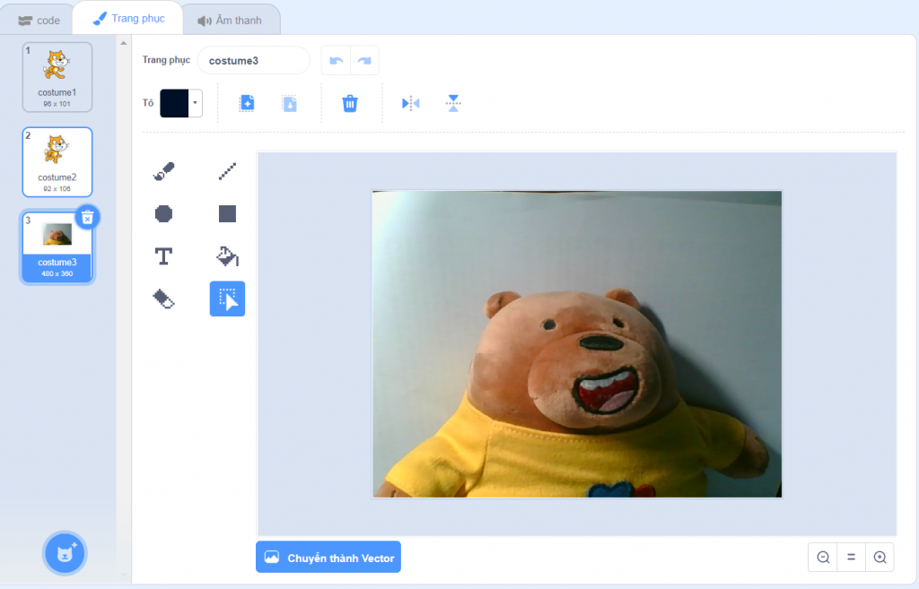Select the Text tool
Viewport: 919px width, 589px height.
[163, 256]
